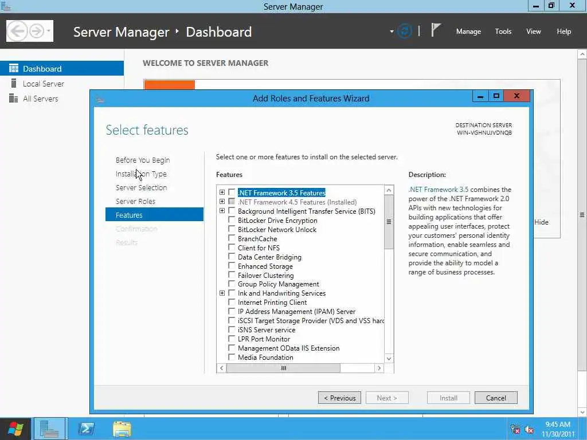Image resolution: width=587 pixels, height=440 pixels.
Task: Click the features list horizontal scrollbar thumb
Action: click(x=283, y=368)
